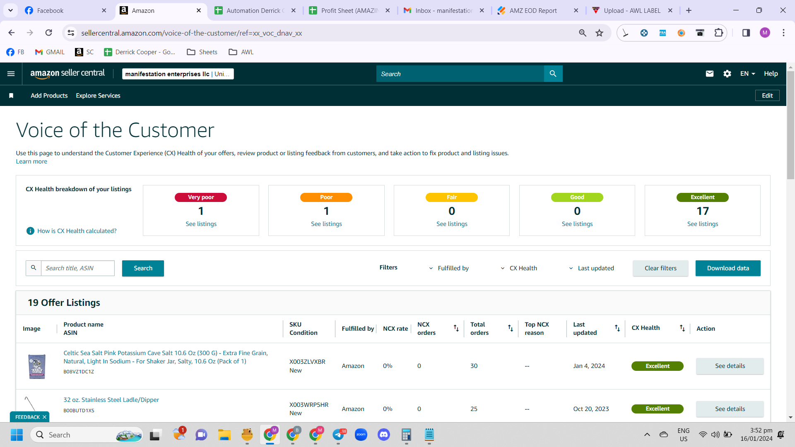Sort the table by CX Health
This screenshot has height=447, width=795.
coord(682,328)
